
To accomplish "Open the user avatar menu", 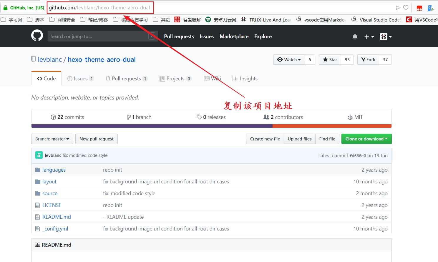I will (x=386, y=37).
